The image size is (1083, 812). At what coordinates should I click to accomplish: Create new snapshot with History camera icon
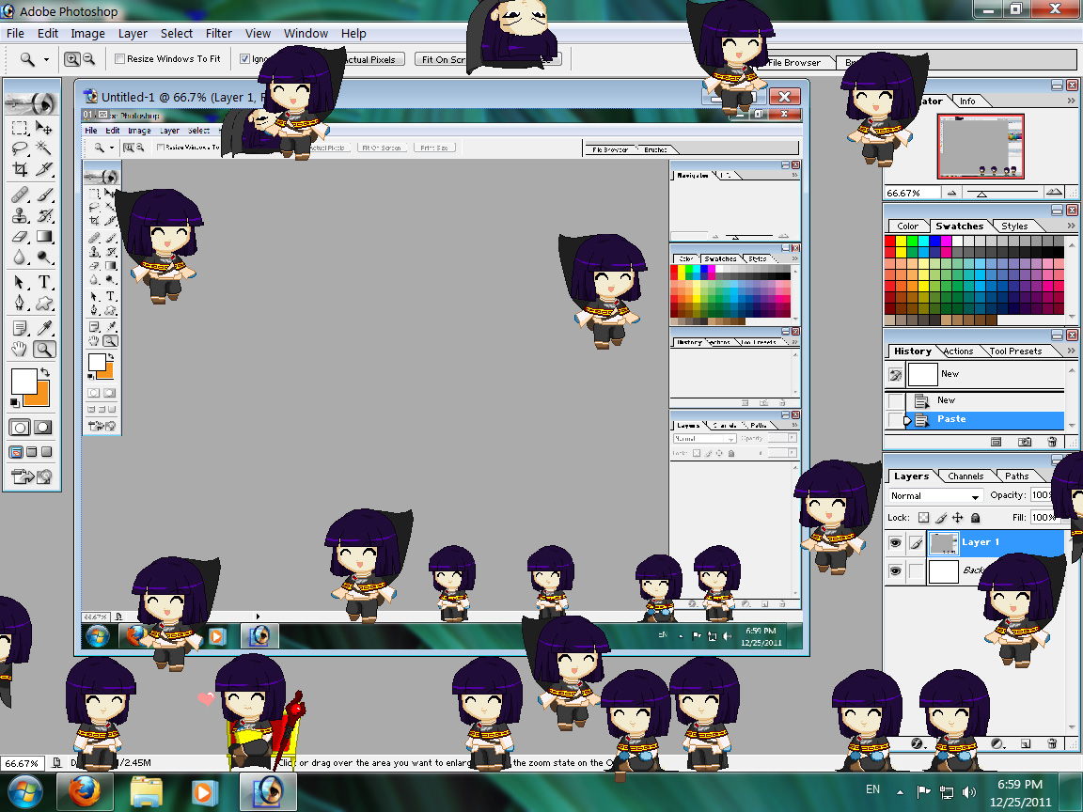[1025, 442]
